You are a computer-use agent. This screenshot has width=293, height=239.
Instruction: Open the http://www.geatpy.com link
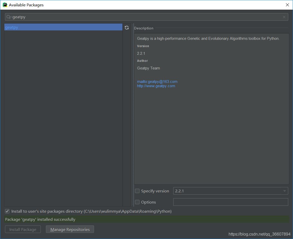[x=156, y=86]
